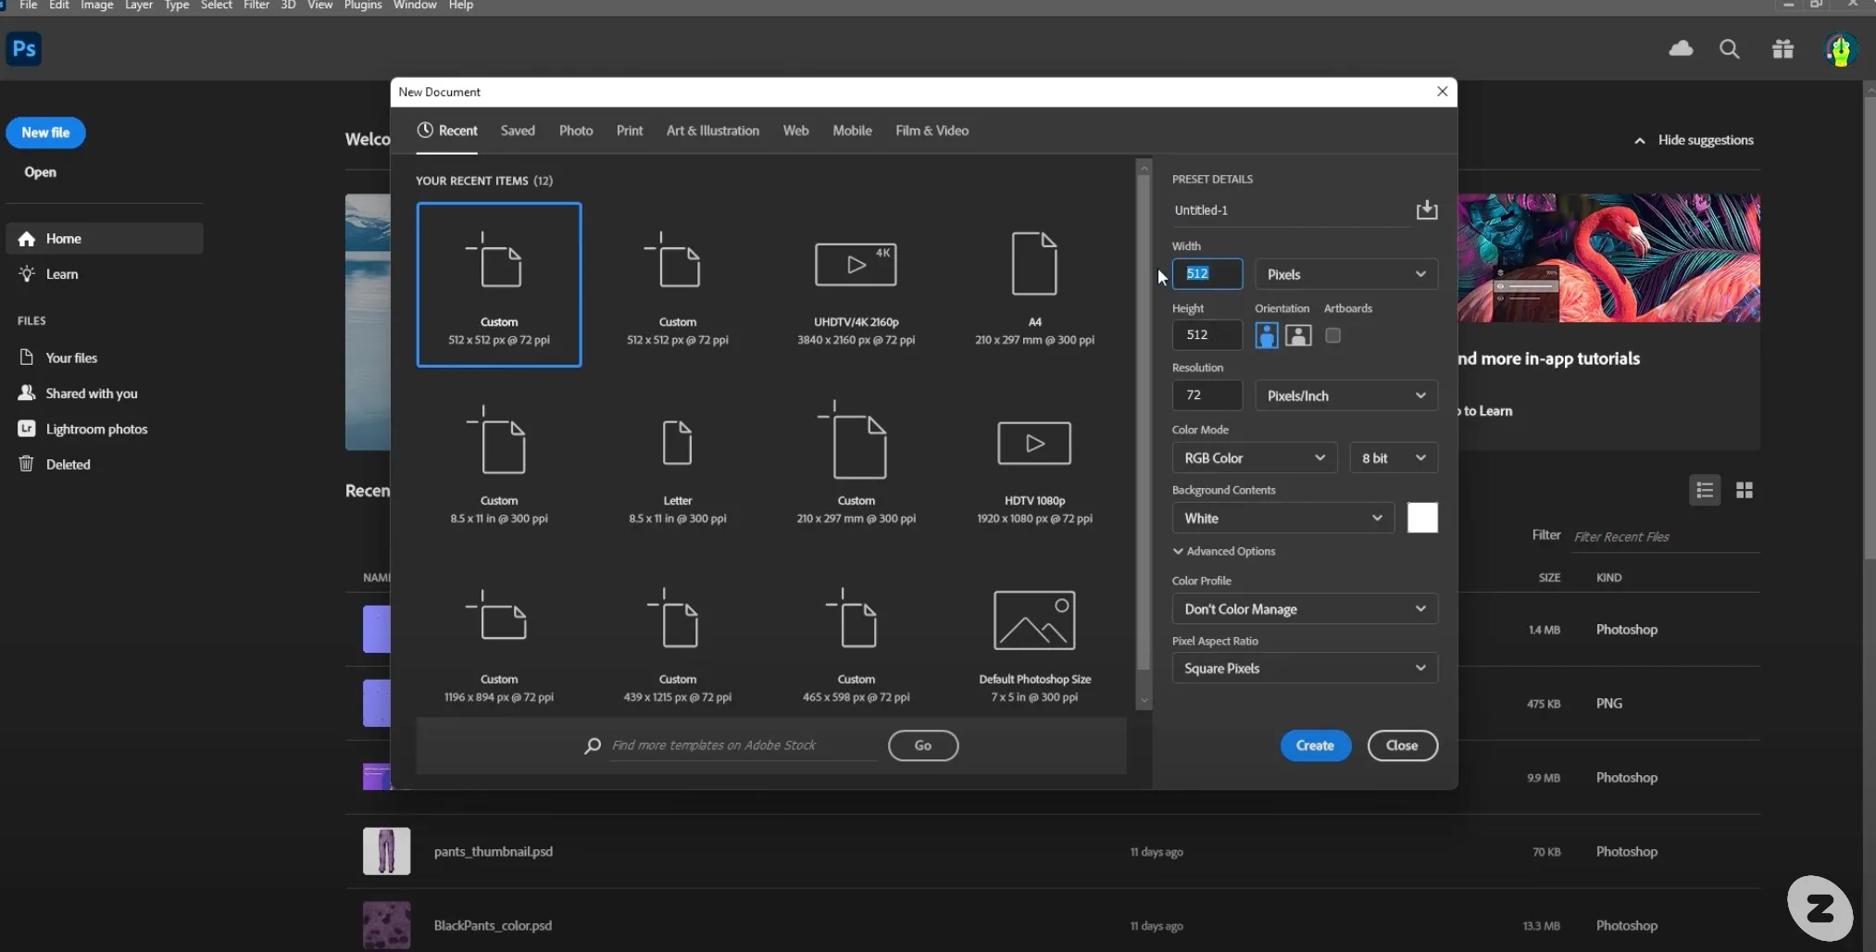Choose the UHDTV/4K 2160p preset
The height and width of the screenshot is (952, 1876).
(857, 284)
